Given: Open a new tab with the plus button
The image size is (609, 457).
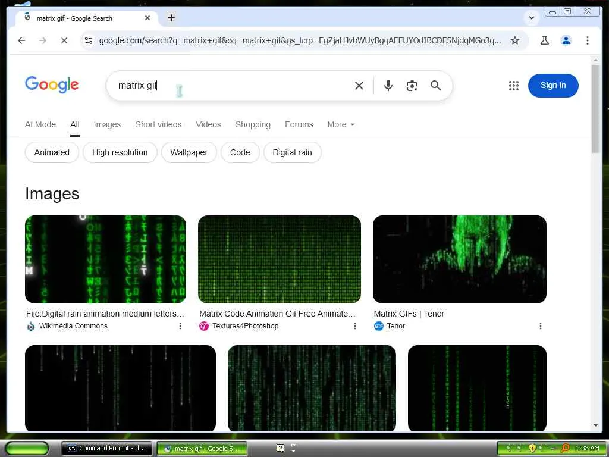Looking at the screenshot, I should pyautogui.click(x=171, y=18).
